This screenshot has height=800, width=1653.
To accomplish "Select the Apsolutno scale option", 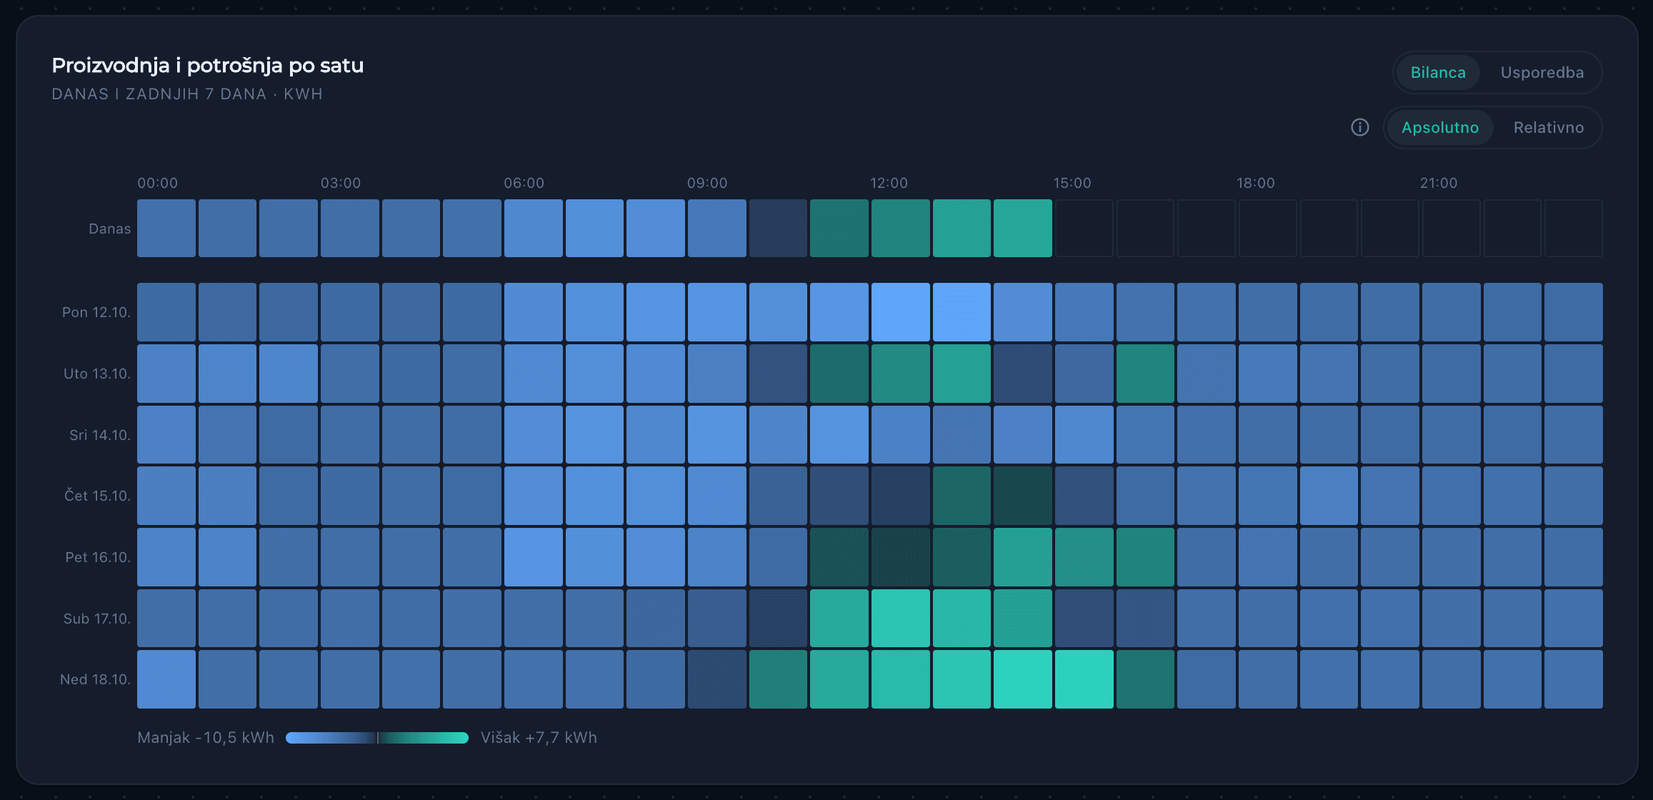I will pyautogui.click(x=1440, y=127).
